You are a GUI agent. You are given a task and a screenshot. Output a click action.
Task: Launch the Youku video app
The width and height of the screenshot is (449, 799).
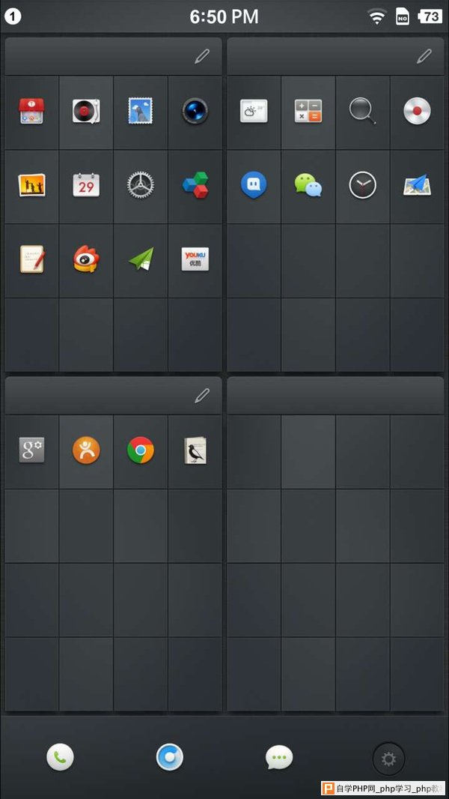(x=195, y=259)
